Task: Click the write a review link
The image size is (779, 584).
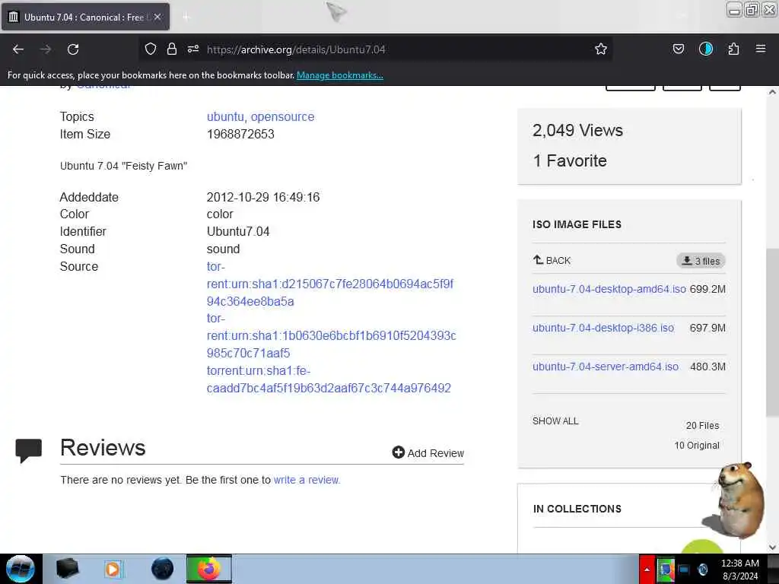Action: [x=307, y=481]
